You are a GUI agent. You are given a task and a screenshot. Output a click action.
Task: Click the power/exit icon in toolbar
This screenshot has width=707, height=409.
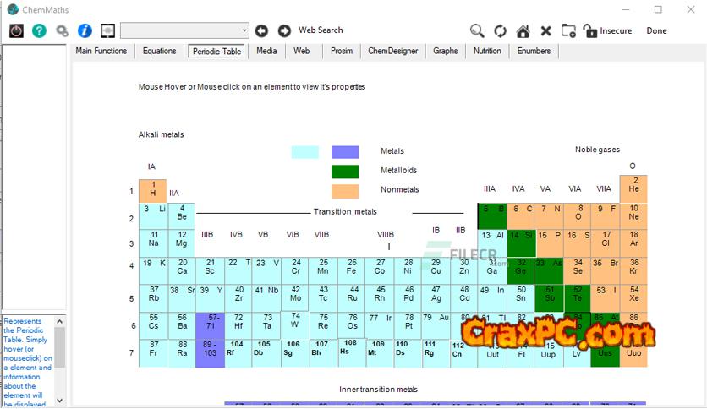click(x=17, y=30)
